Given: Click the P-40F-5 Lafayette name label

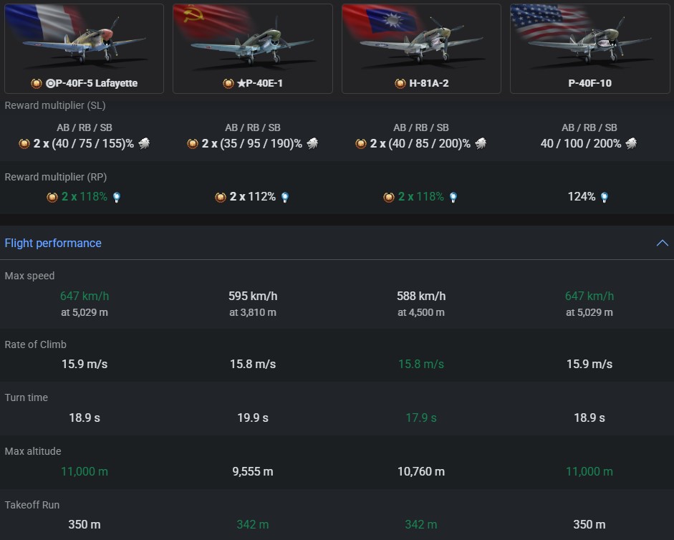Looking at the screenshot, I should (x=91, y=83).
